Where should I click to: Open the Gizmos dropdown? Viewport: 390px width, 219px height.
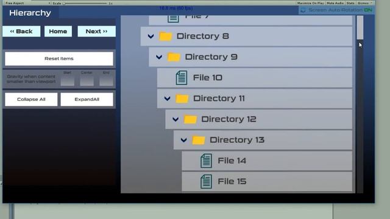365,3
